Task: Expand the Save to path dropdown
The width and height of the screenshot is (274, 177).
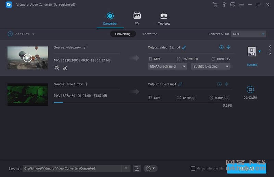Action: (126, 168)
